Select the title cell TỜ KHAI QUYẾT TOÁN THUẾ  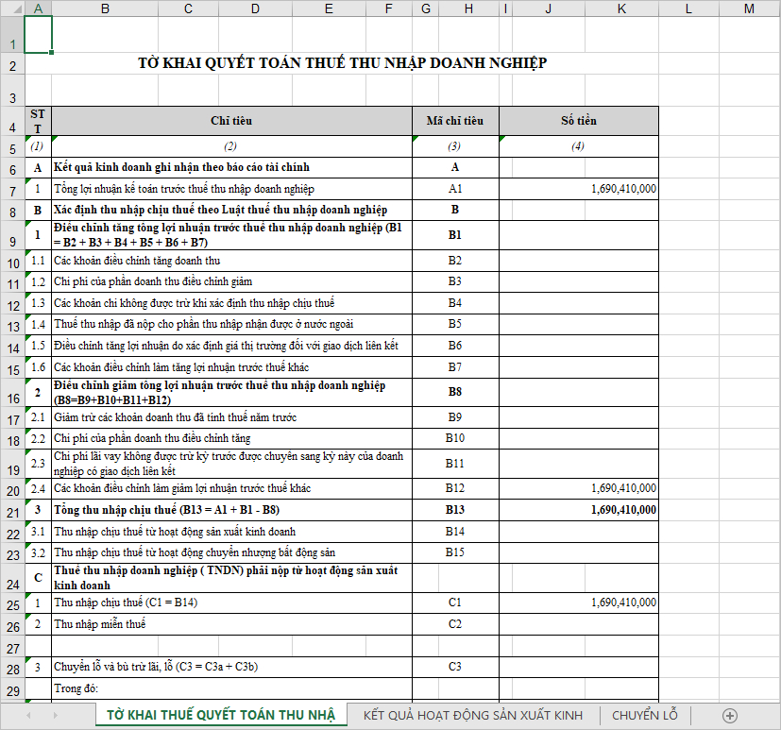(x=342, y=63)
